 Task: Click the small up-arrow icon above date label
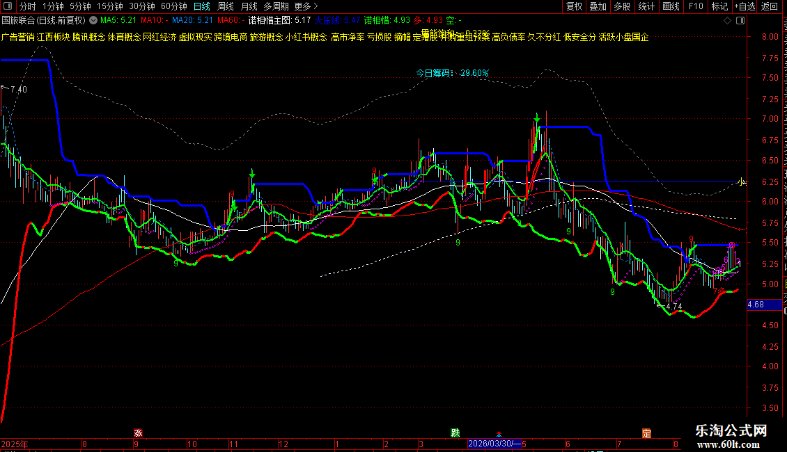coord(499,433)
